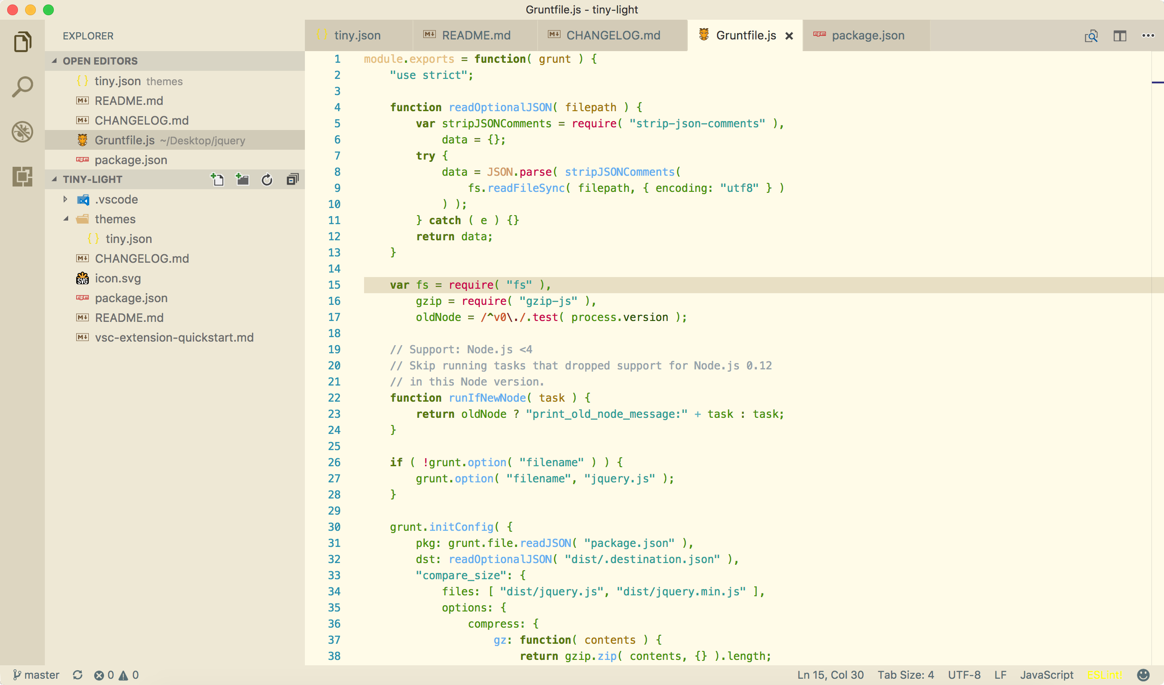This screenshot has height=685, width=1164.
Task: Click the icon.svg file icon
Action: coord(83,278)
